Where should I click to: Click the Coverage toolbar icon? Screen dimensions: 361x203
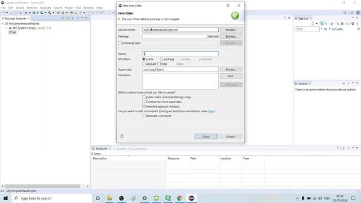pos(42,13)
